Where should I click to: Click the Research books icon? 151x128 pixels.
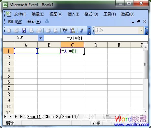click(73, 30)
